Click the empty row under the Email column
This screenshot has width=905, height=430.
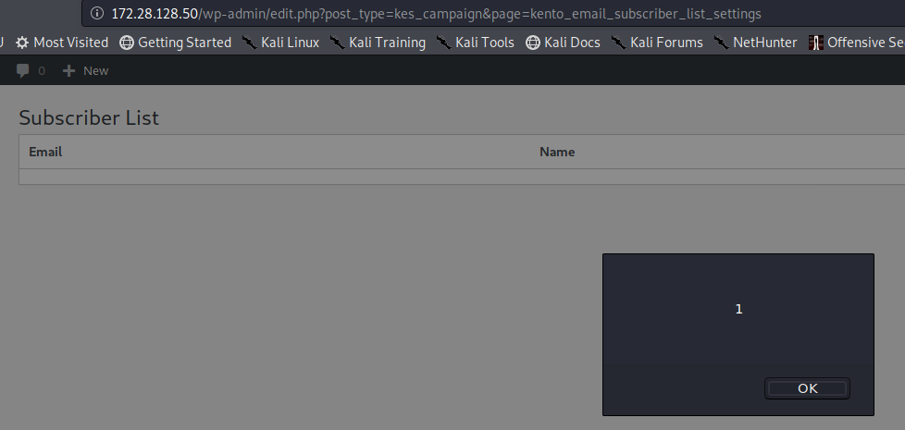[x=278, y=177]
